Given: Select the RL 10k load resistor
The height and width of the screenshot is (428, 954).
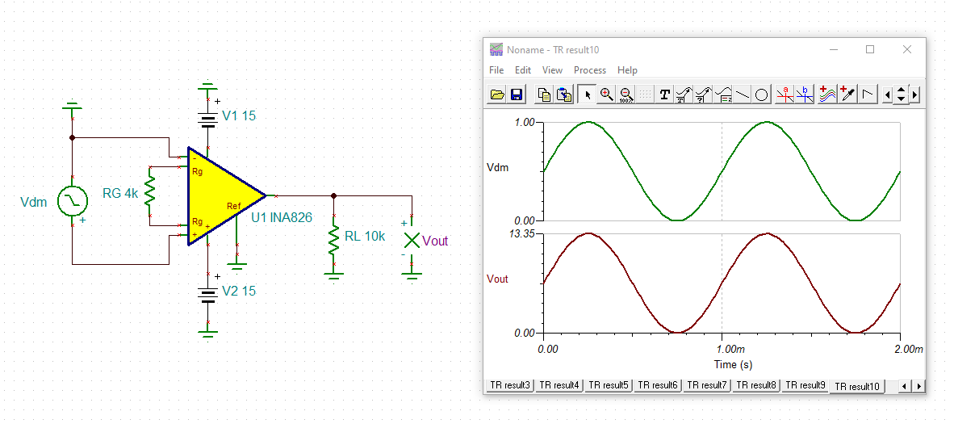Looking at the screenshot, I should point(333,240).
